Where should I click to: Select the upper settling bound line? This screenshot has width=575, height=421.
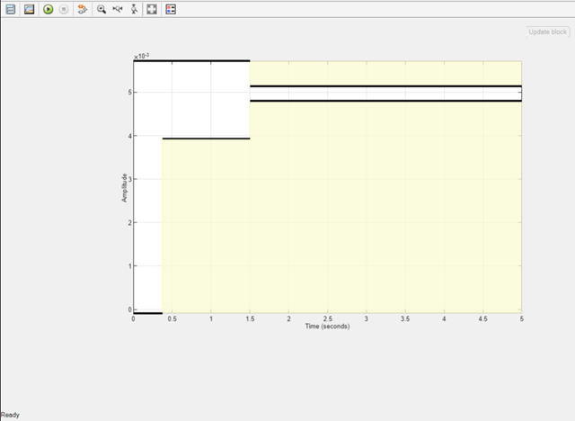click(385, 85)
